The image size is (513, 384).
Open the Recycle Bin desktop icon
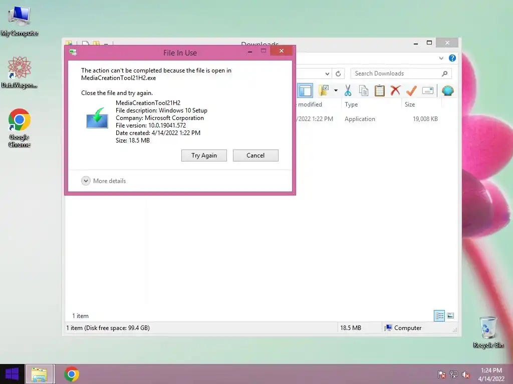(x=488, y=332)
